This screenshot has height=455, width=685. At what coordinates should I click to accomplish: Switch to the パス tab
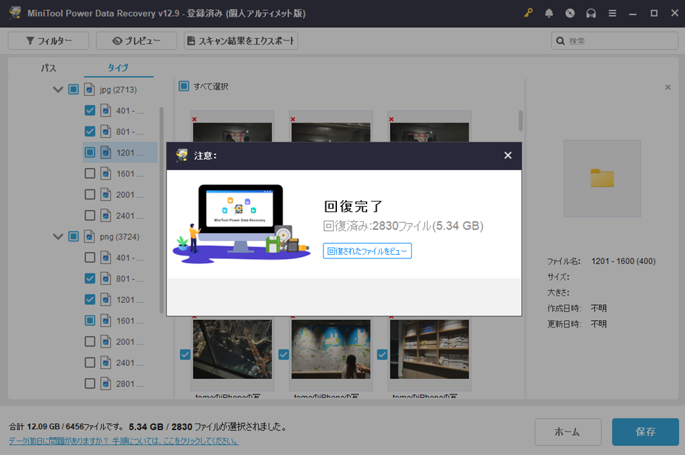48,68
